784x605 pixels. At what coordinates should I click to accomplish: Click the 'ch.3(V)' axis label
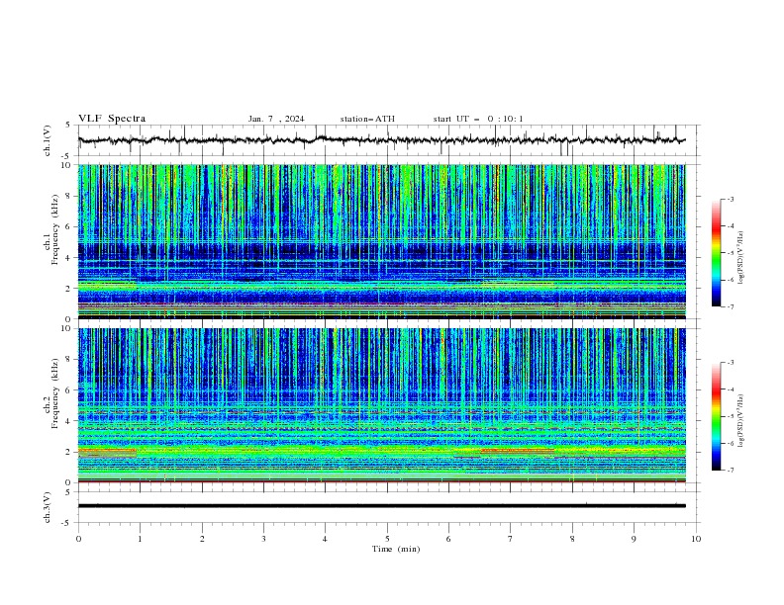coord(48,507)
